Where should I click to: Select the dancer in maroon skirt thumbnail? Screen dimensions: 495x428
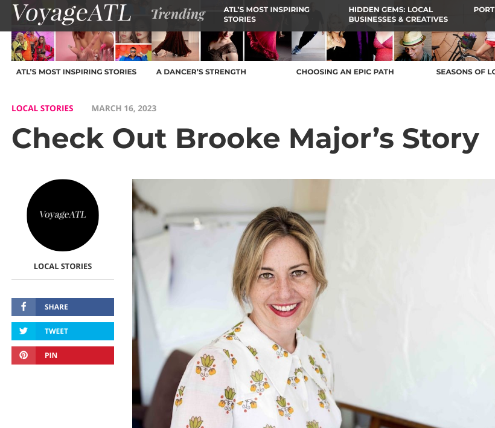(176, 46)
